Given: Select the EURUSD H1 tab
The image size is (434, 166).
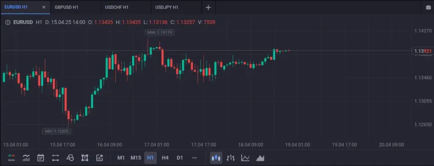Looking at the screenshot, I should tap(16, 7).
